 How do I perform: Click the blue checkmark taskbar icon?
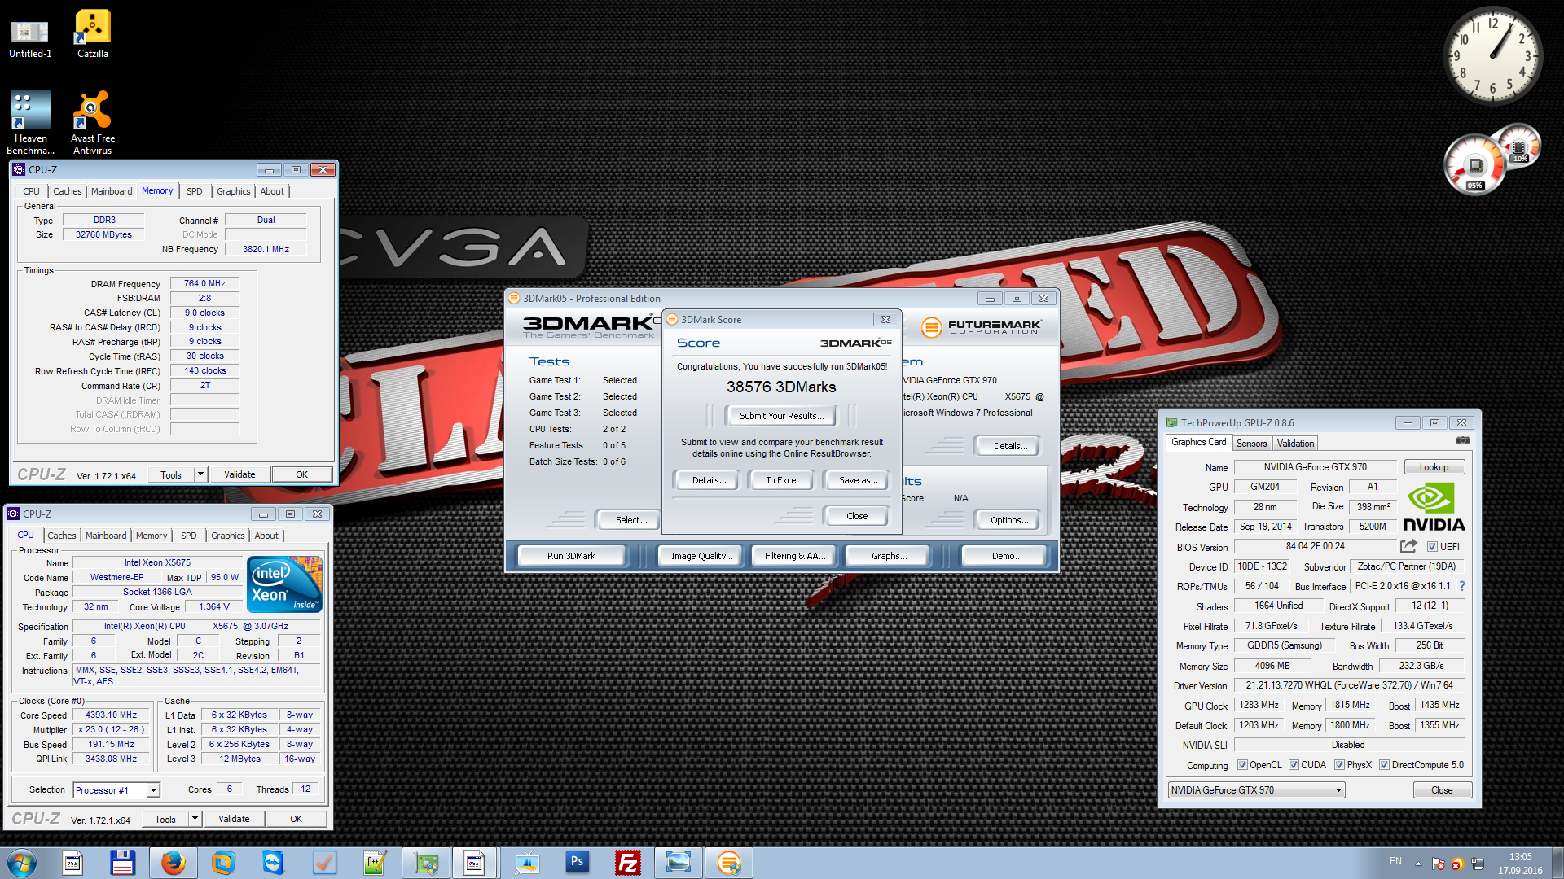tap(324, 863)
